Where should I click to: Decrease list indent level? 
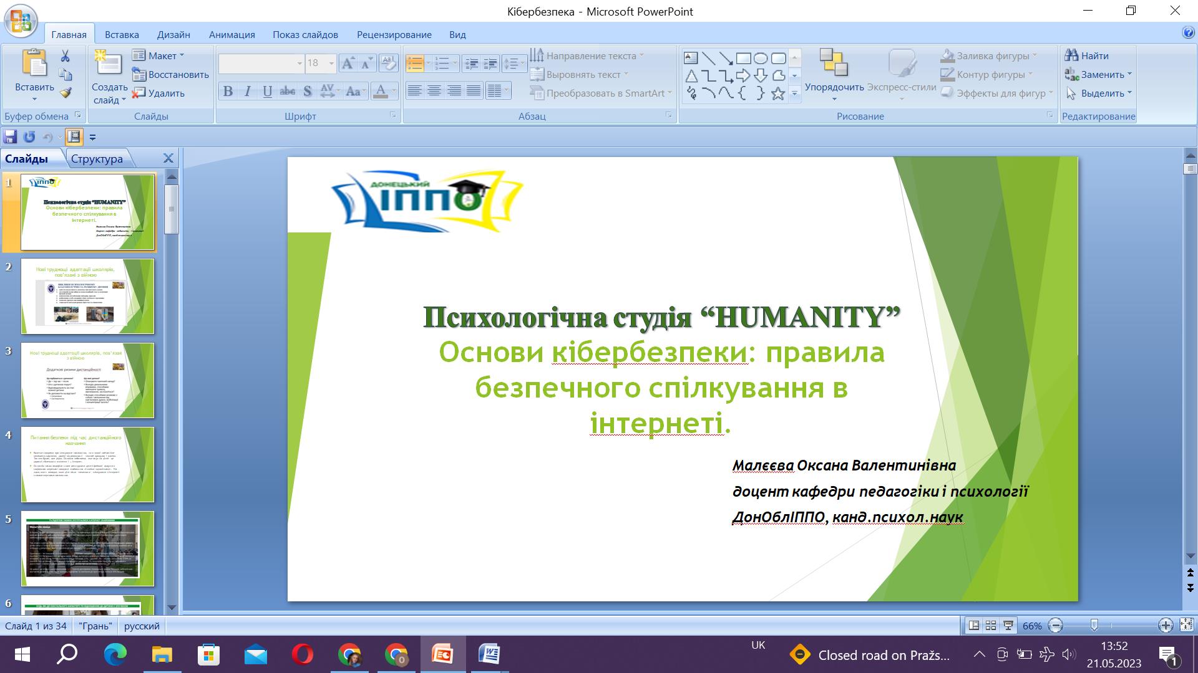472,63
